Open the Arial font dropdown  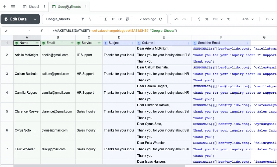[247, 19]
